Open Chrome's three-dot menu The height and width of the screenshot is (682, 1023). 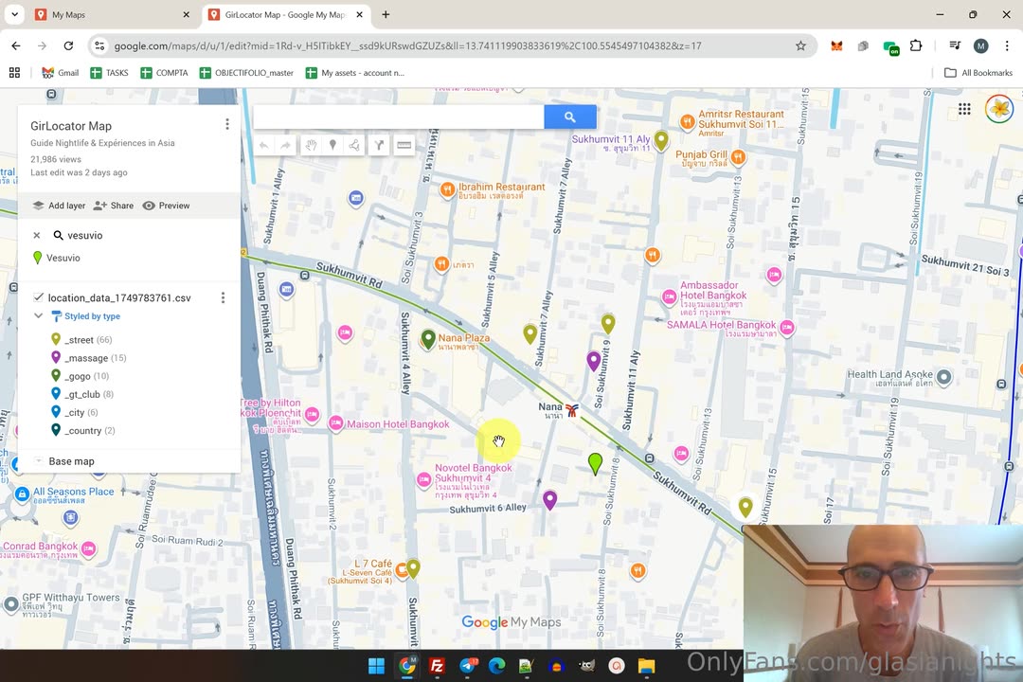click(1007, 45)
